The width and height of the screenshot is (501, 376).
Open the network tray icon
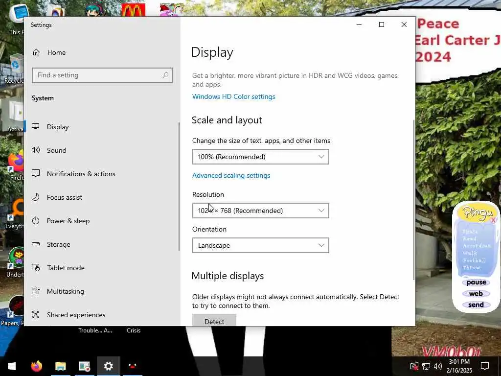click(426, 366)
